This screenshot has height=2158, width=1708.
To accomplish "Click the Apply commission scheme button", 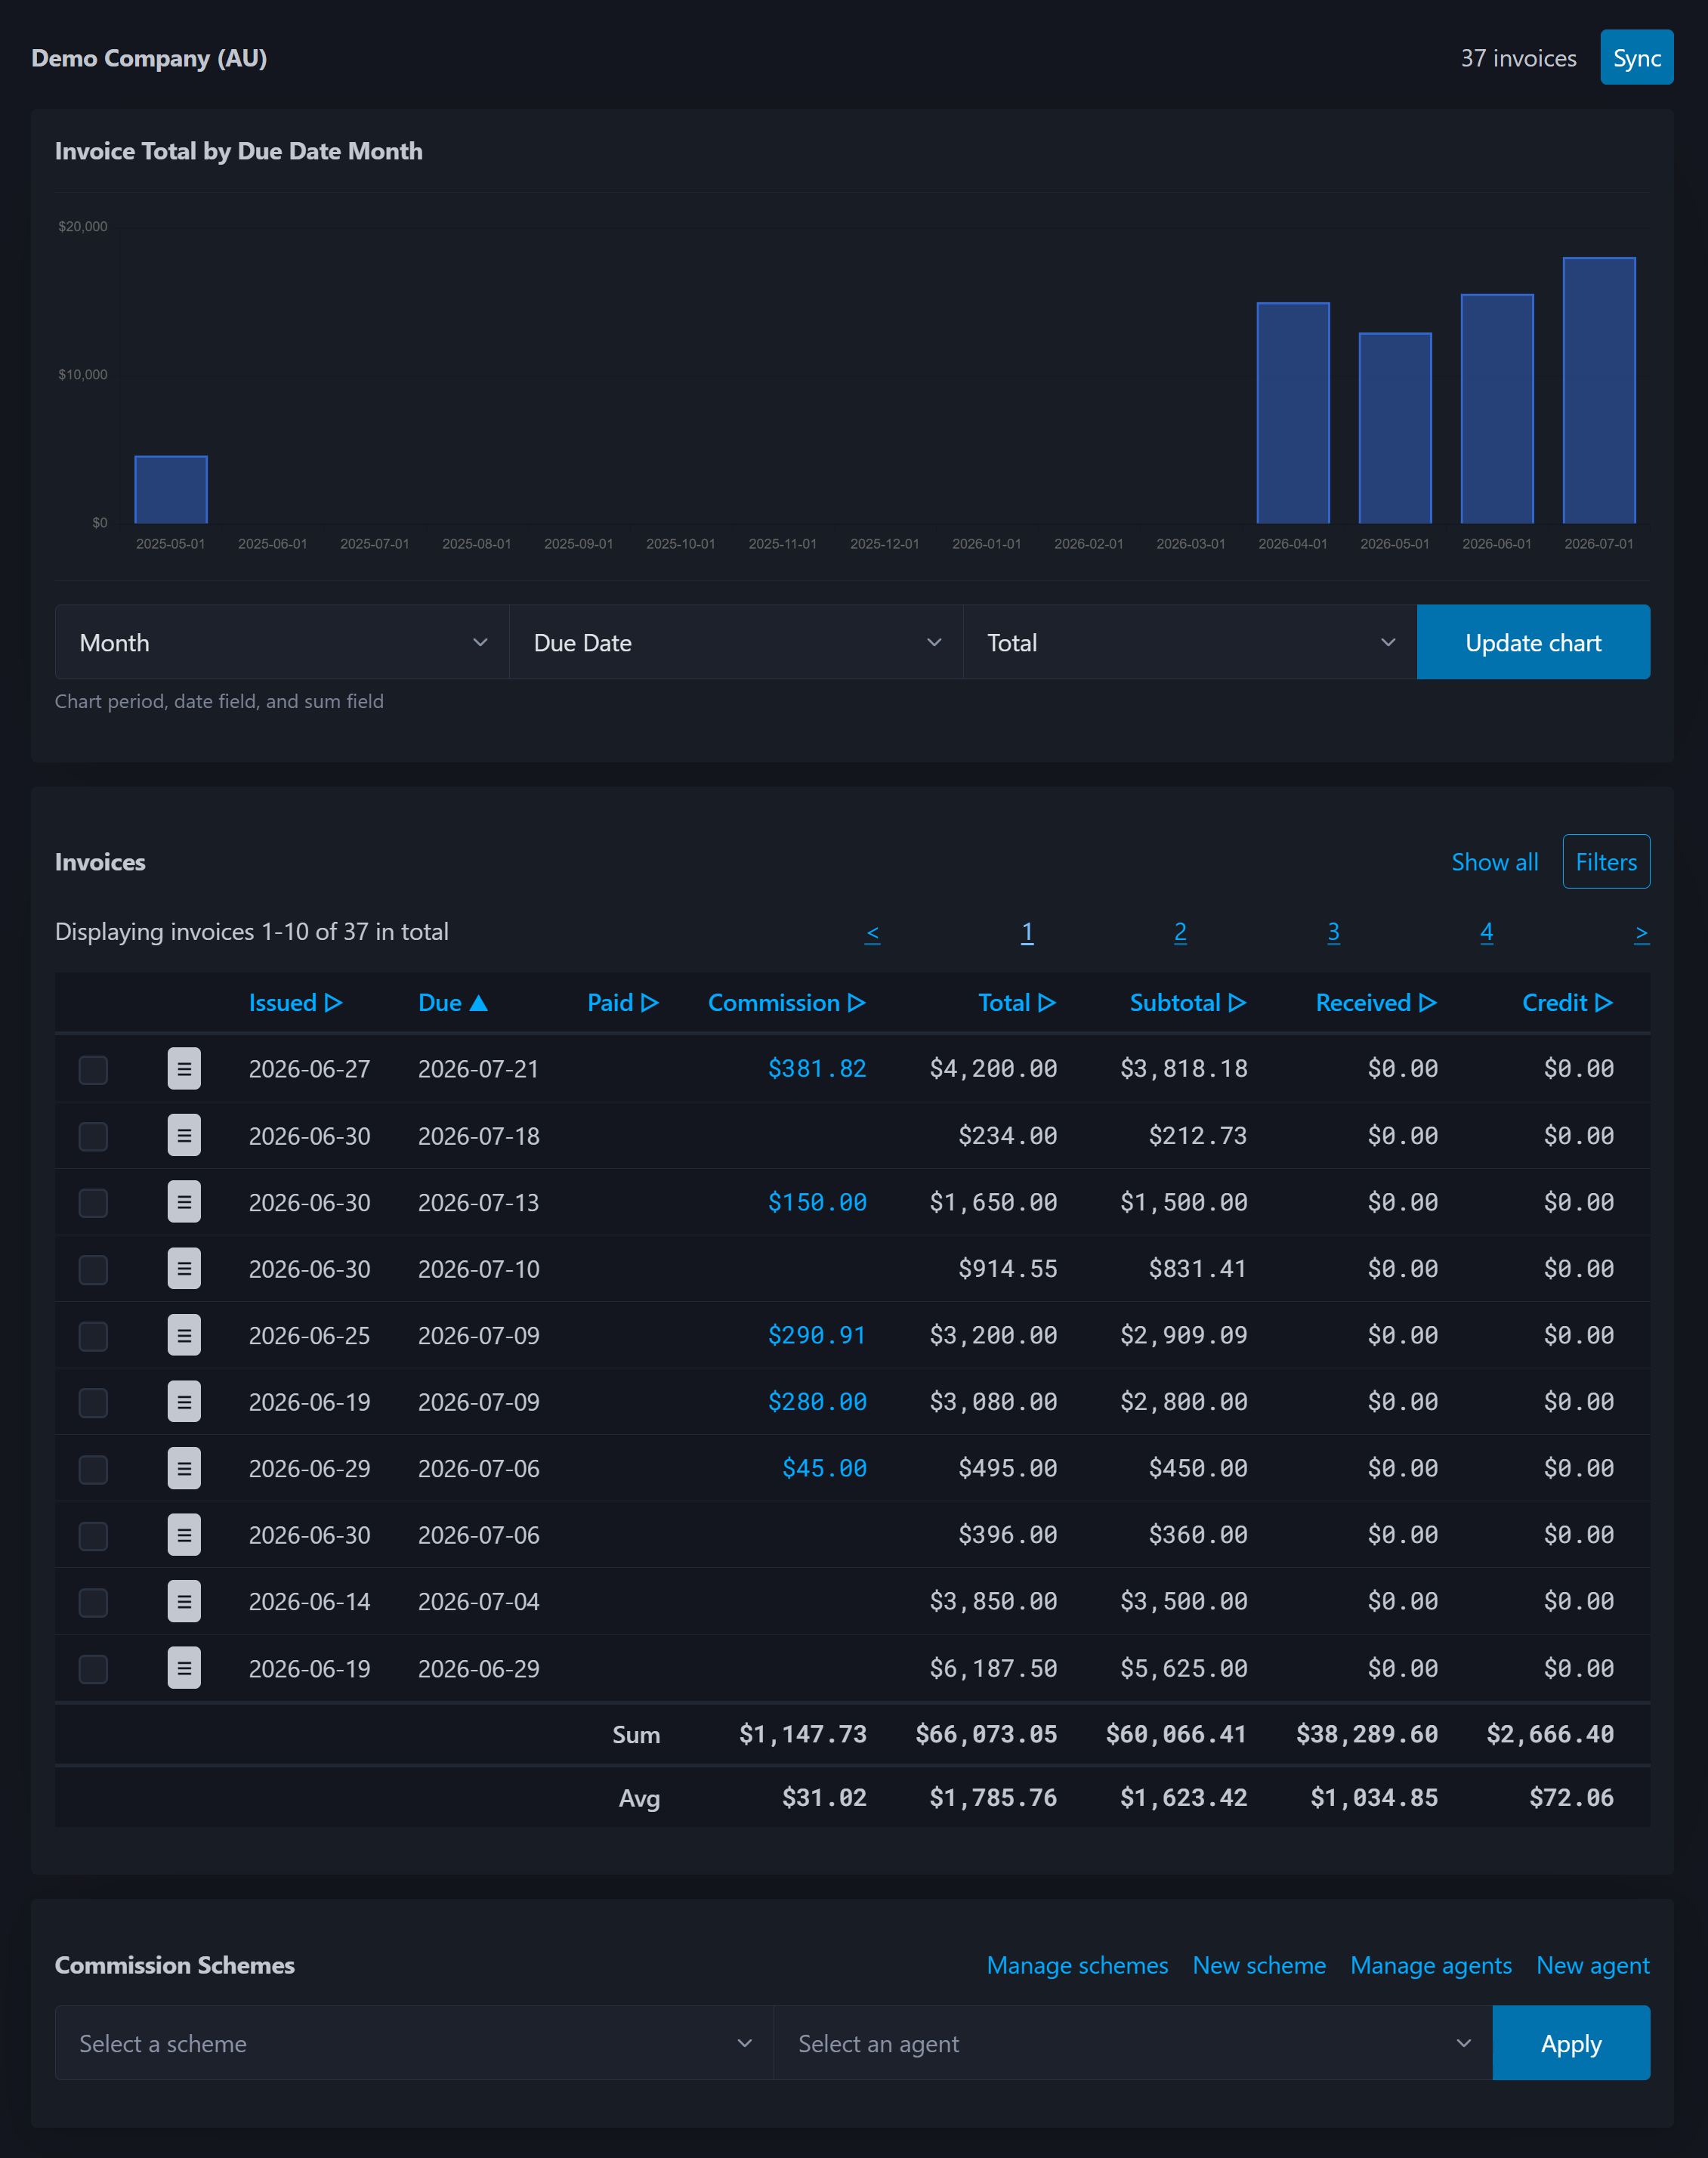I will (1571, 2043).
